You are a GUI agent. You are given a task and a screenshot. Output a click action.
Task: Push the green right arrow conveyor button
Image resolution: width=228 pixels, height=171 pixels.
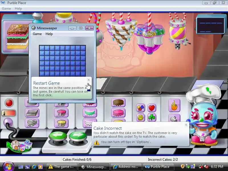(78, 137)
